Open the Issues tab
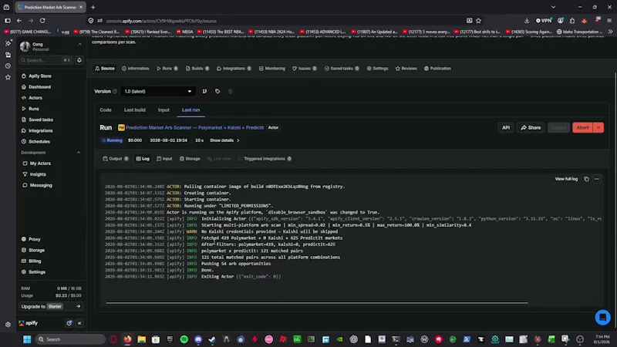 coord(304,69)
